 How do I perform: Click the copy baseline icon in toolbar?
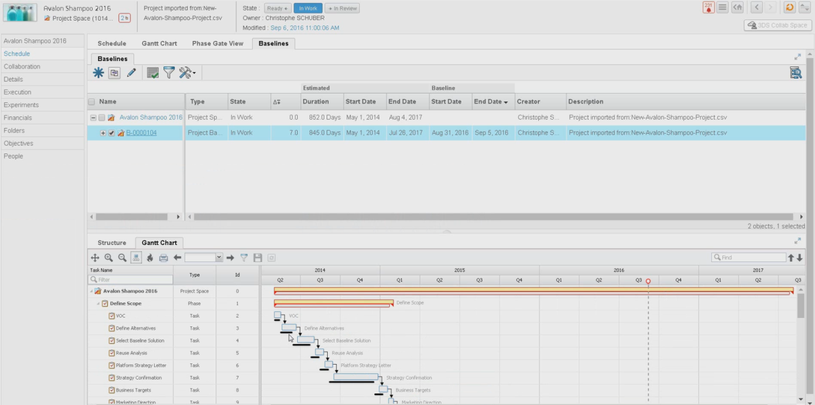[x=114, y=73]
